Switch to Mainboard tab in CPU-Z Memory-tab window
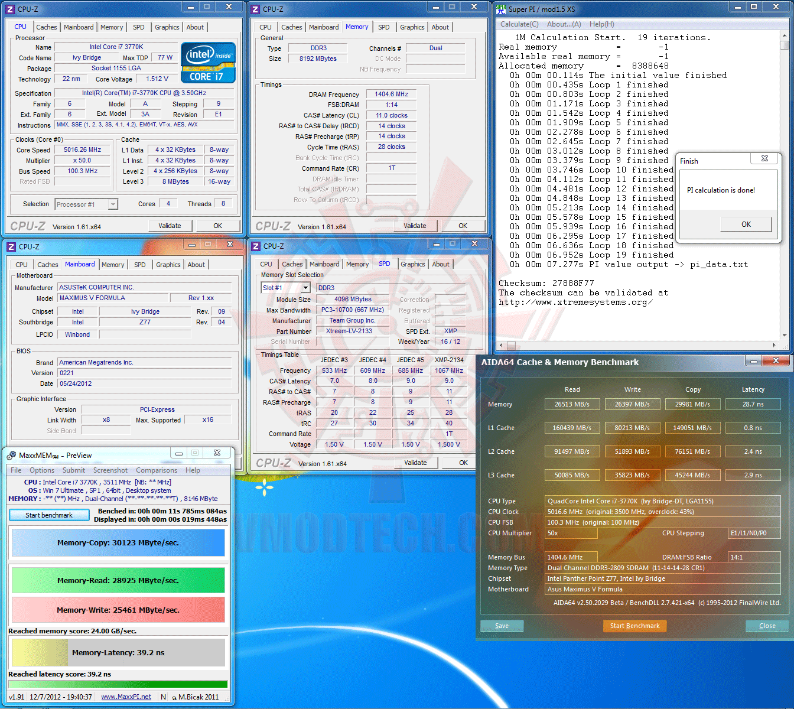 click(x=324, y=27)
